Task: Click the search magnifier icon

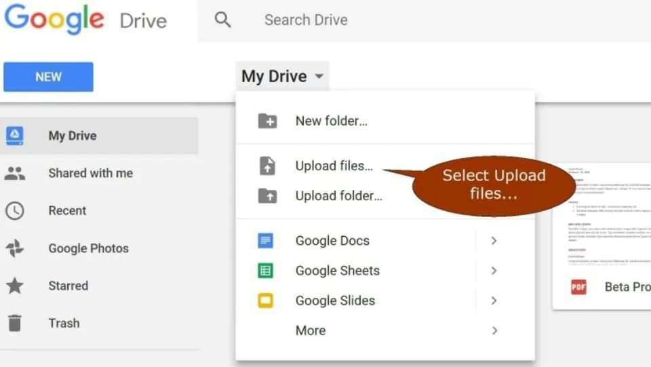Action: 222,20
